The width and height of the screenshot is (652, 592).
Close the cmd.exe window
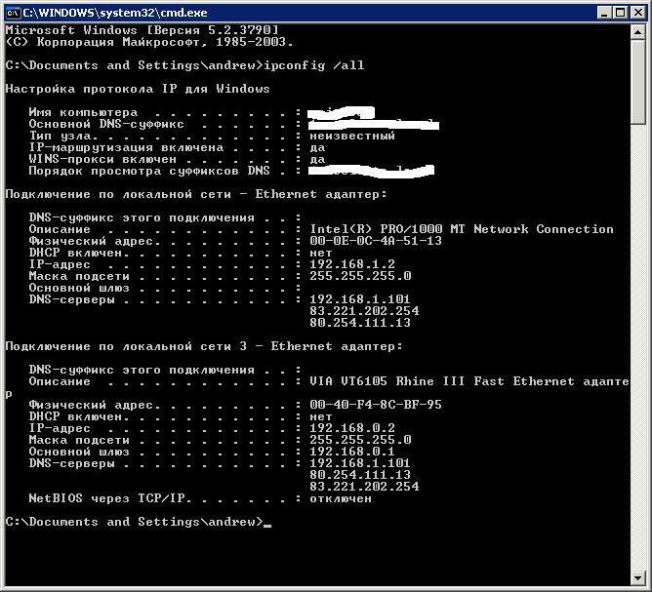click(636, 13)
